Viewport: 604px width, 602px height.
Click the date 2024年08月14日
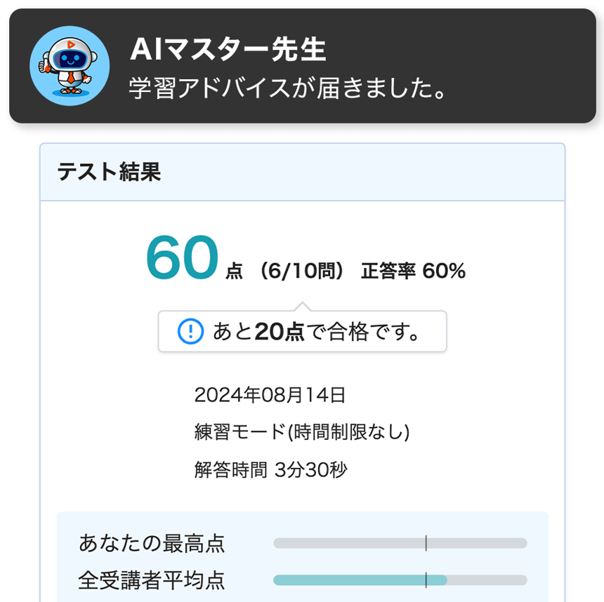pos(270,395)
